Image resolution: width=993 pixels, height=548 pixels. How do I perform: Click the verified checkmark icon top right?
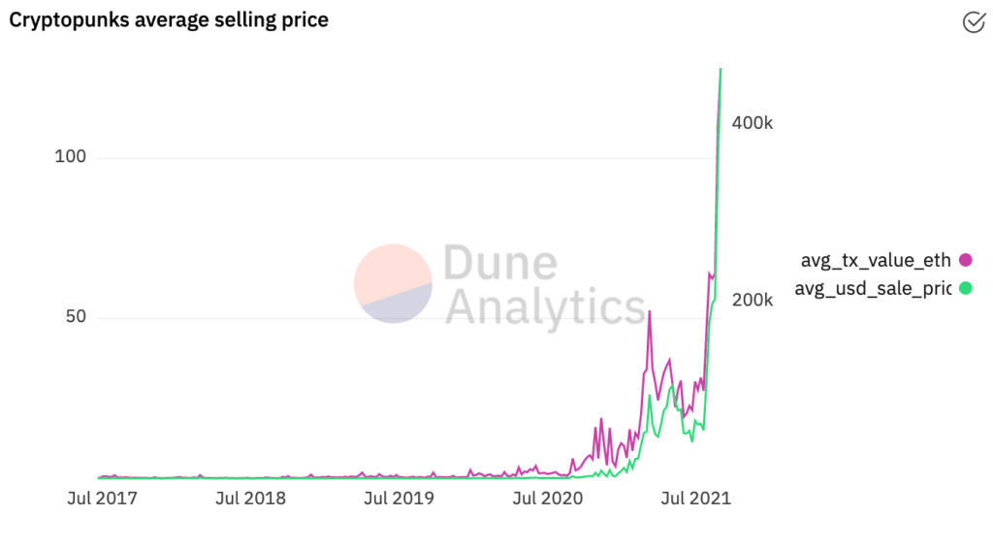(974, 21)
